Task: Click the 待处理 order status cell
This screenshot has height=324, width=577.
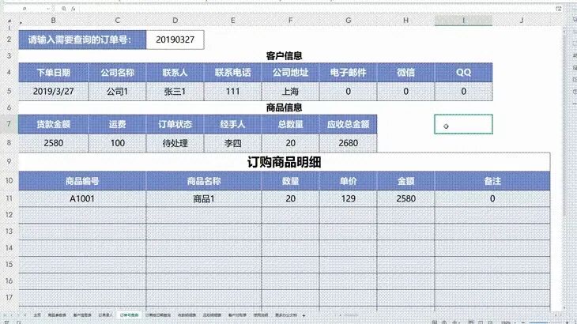Action: click(x=175, y=143)
